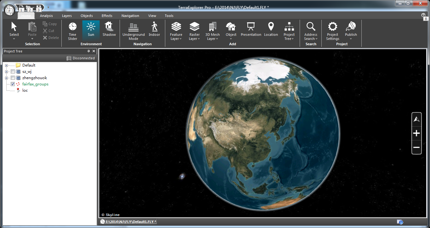
Task: Check the zhengzhouok layer checkbox
Action: [x=13, y=78]
